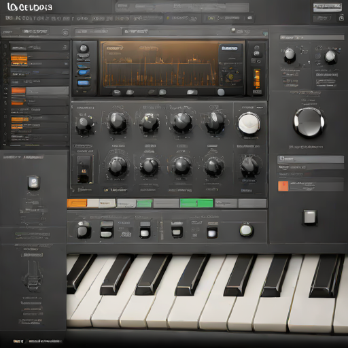Click the first small knob in the upper knob row

tap(84, 123)
